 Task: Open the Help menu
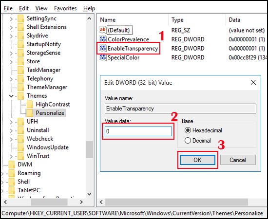(x=89, y=8)
